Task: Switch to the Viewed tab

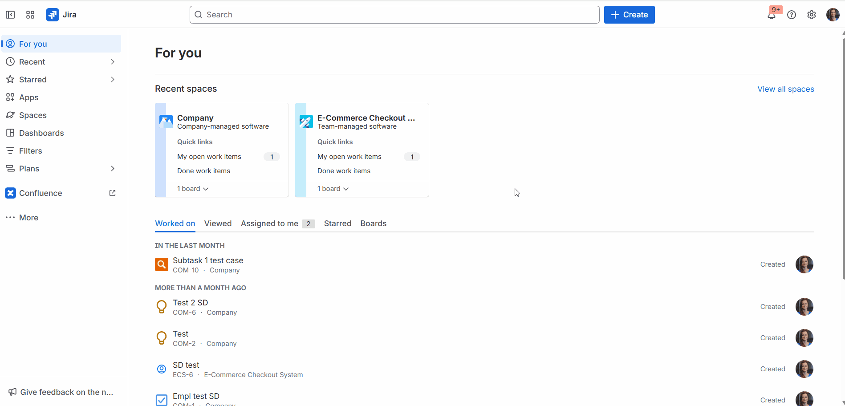Action: tap(218, 223)
